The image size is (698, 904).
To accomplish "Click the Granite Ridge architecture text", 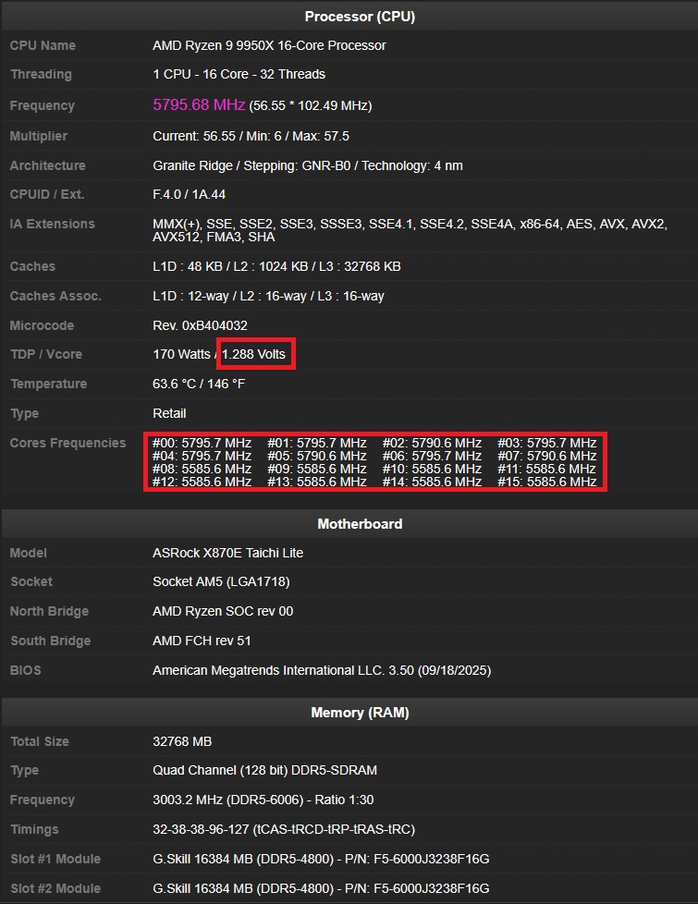I will pyautogui.click(x=308, y=166).
